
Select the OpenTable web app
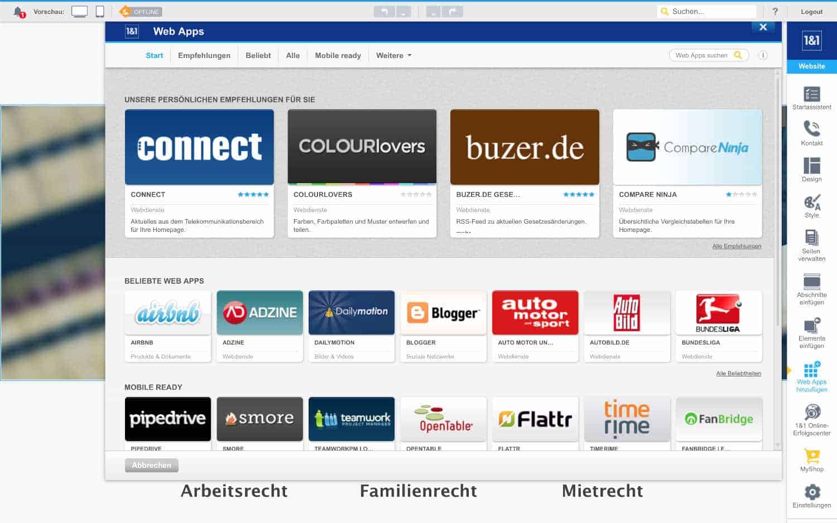click(x=443, y=423)
